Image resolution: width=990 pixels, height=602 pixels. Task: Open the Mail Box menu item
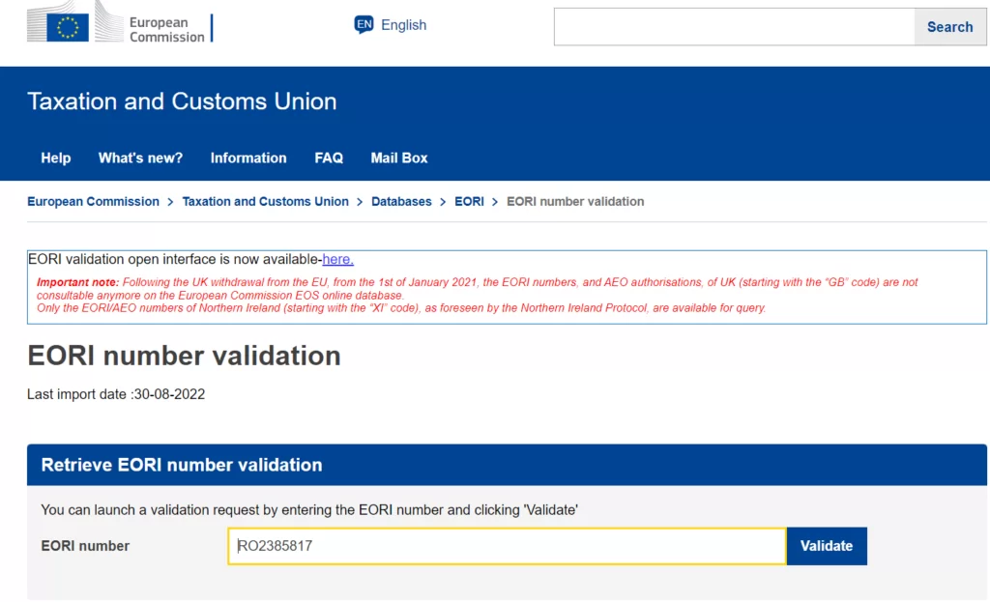pyautogui.click(x=399, y=158)
